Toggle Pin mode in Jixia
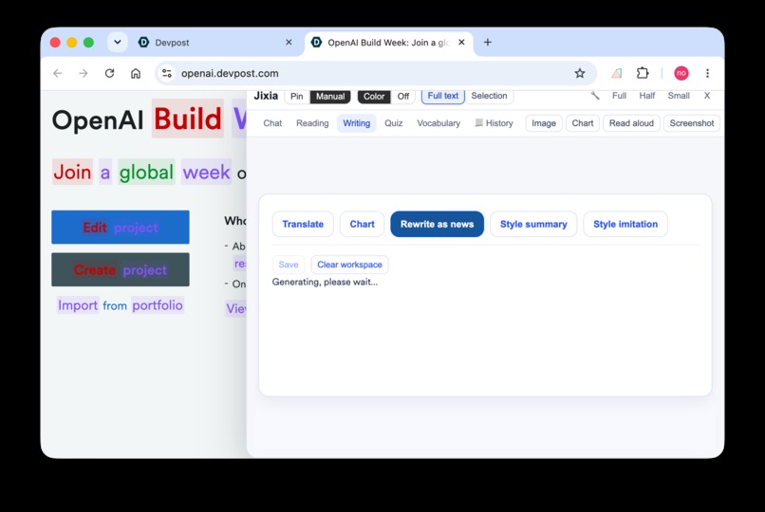Screen dimensions: 765x512 297,97
